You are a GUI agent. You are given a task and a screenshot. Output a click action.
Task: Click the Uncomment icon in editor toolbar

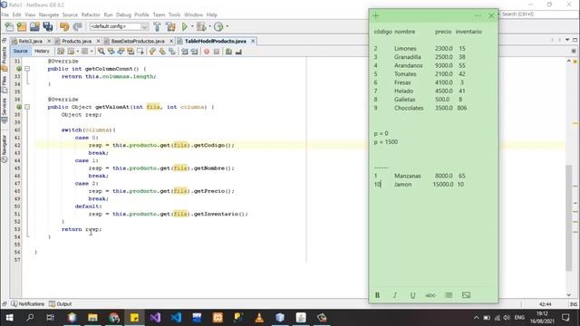coord(238,52)
